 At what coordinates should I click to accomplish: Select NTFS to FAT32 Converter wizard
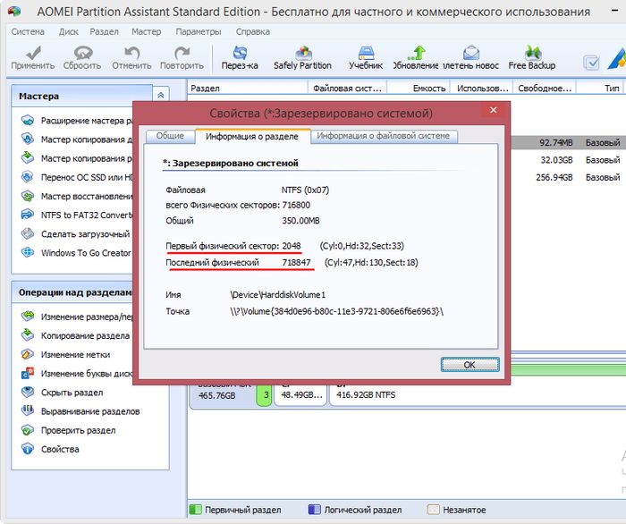click(x=86, y=215)
